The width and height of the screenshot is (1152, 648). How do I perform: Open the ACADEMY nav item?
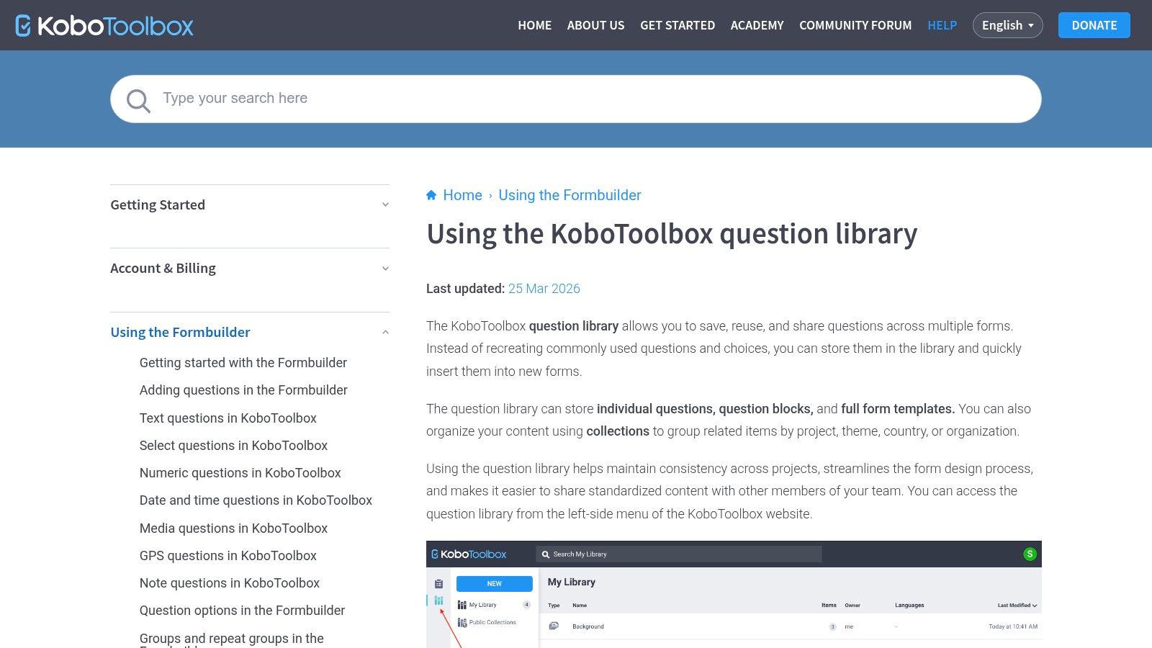point(757,25)
